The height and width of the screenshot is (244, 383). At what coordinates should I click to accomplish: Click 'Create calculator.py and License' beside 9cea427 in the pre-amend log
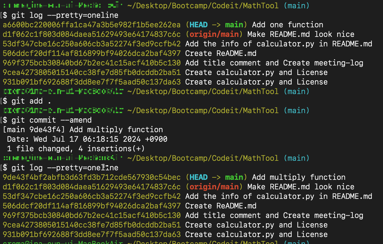256,72
